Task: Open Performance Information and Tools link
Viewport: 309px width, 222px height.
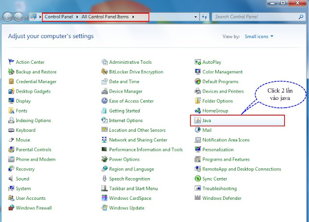Action: (x=146, y=150)
